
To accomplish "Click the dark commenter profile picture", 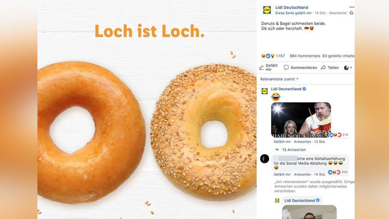I will (x=264, y=159).
